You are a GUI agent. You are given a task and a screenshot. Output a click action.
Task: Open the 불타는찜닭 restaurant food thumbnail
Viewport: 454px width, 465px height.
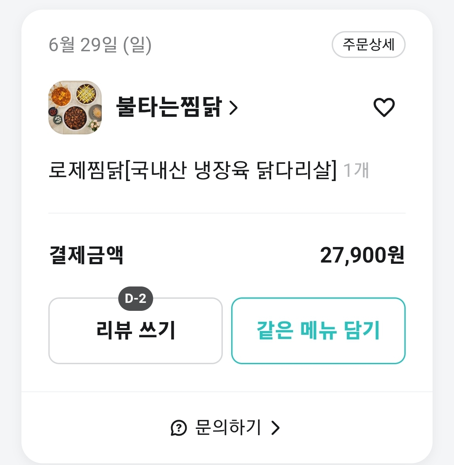pos(75,108)
